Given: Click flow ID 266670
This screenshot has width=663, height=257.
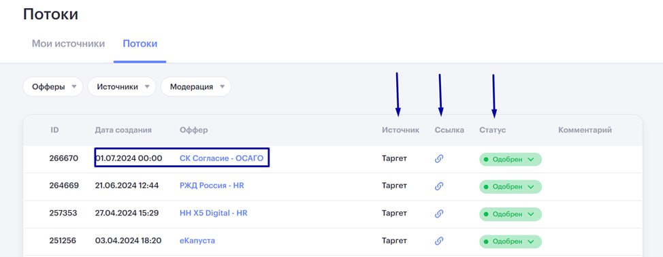Looking at the screenshot, I should 63,158.
